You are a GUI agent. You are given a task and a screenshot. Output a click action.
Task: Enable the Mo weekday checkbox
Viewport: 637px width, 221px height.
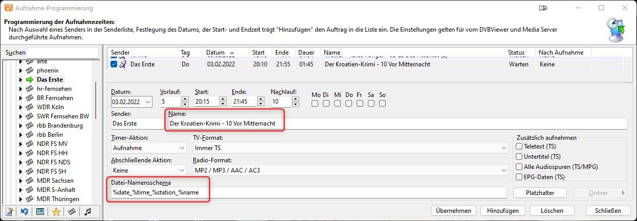pos(316,104)
